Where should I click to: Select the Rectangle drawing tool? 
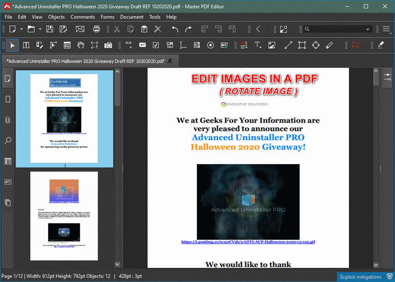point(302,46)
